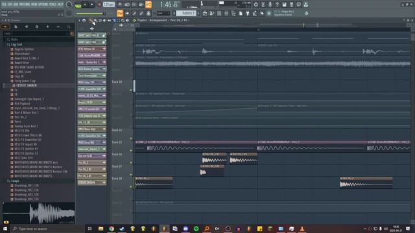Open the playlist options menu arrow
This screenshot has height=233, width=415.
79,20
